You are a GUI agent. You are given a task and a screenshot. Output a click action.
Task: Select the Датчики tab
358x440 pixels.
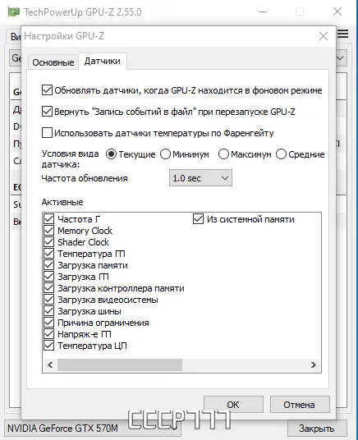click(x=103, y=61)
